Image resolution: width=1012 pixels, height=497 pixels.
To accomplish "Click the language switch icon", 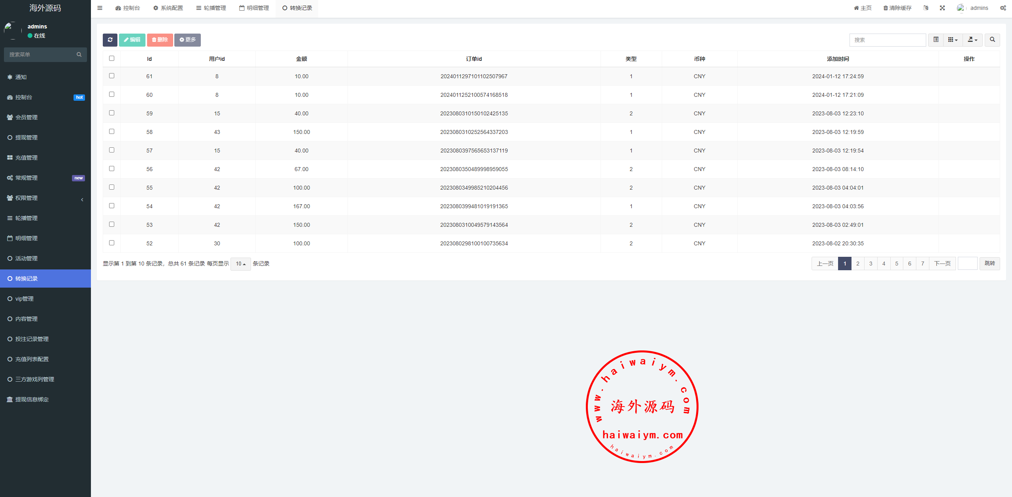I will pyautogui.click(x=926, y=8).
